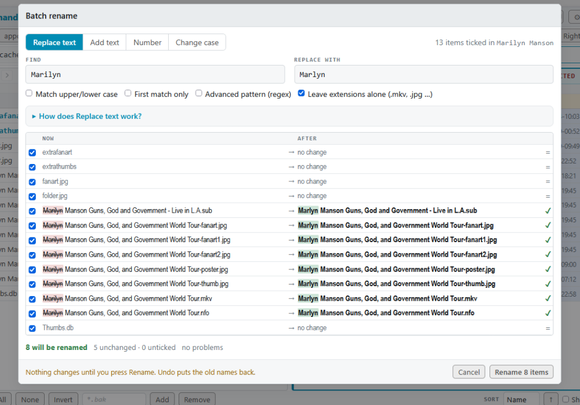
Task: Select the Change case tab
Action: click(197, 42)
